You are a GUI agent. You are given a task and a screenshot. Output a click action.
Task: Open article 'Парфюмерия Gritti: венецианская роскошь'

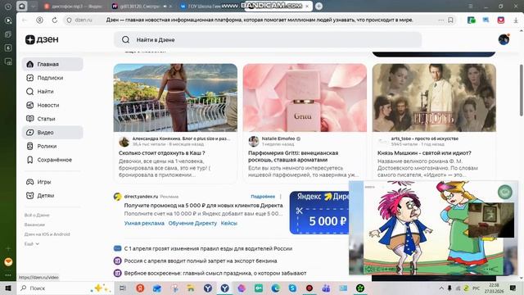[x=293, y=157]
